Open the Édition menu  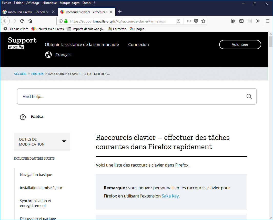[x=19, y=3]
